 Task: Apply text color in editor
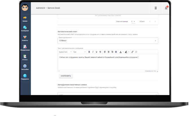click(120, 52)
